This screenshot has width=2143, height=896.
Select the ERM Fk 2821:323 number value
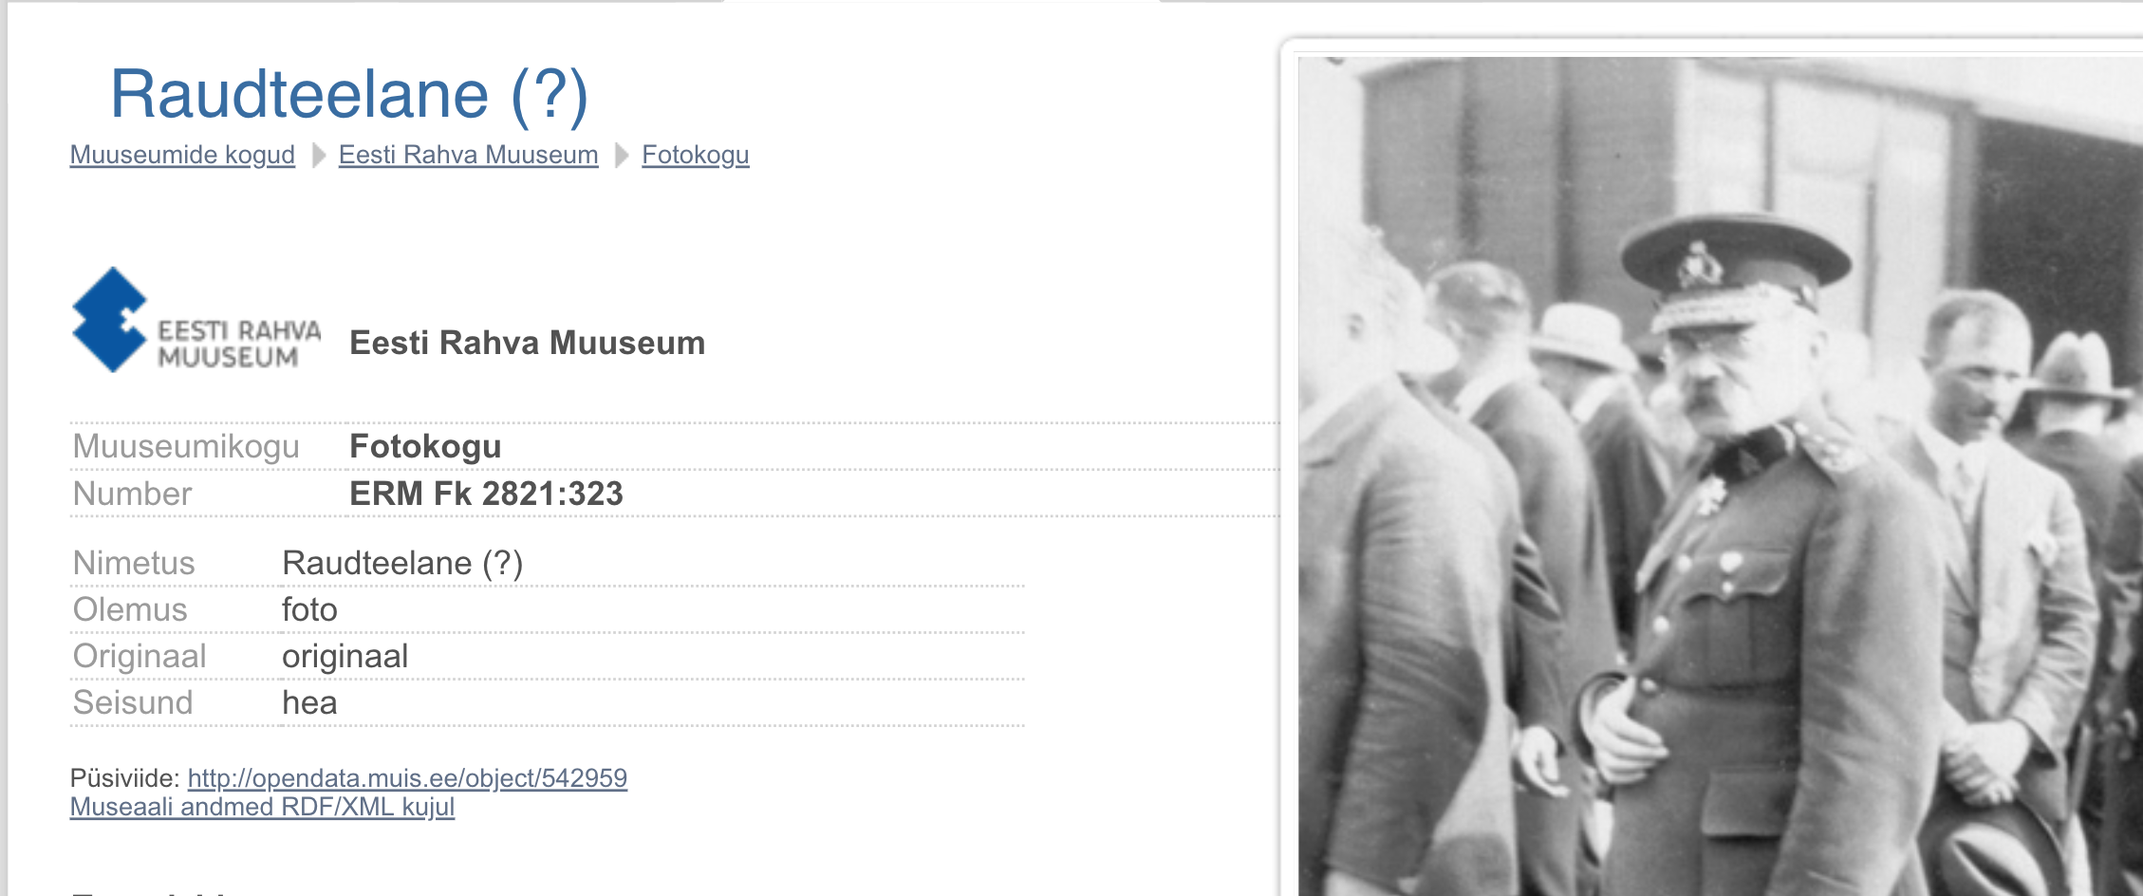(486, 494)
